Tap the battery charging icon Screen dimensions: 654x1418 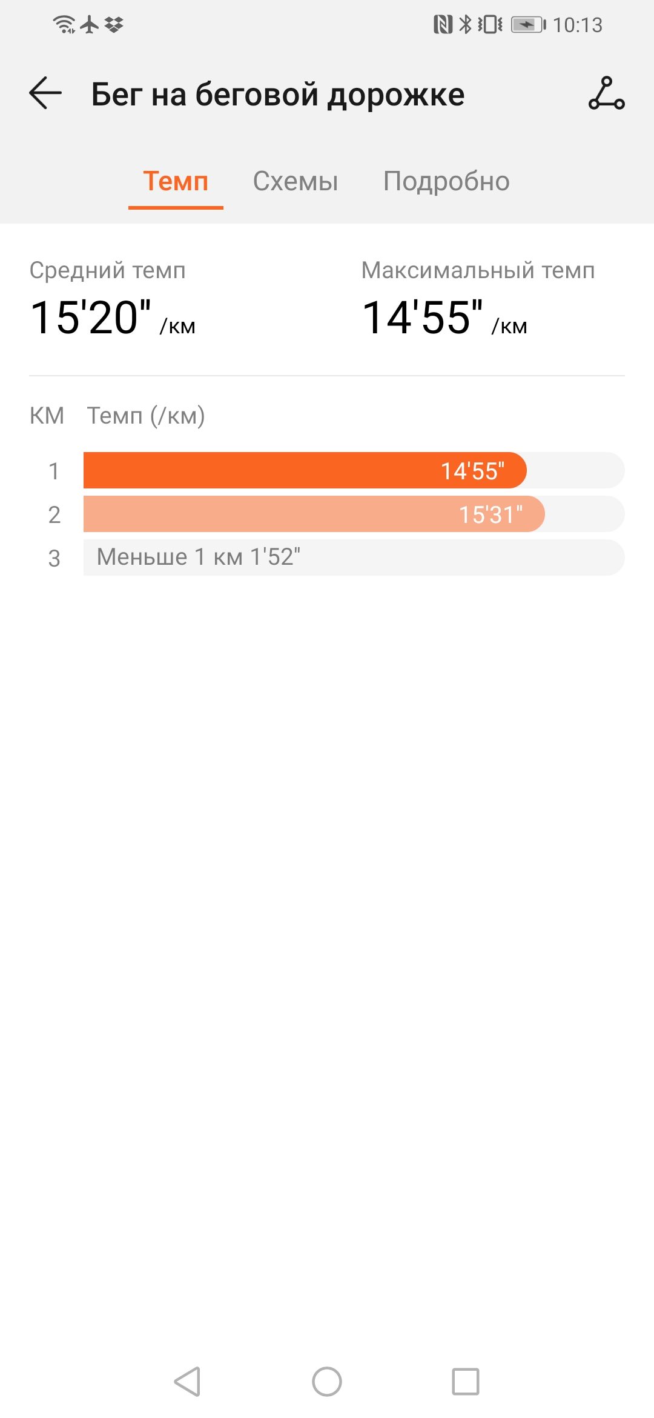click(x=528, y=24)
